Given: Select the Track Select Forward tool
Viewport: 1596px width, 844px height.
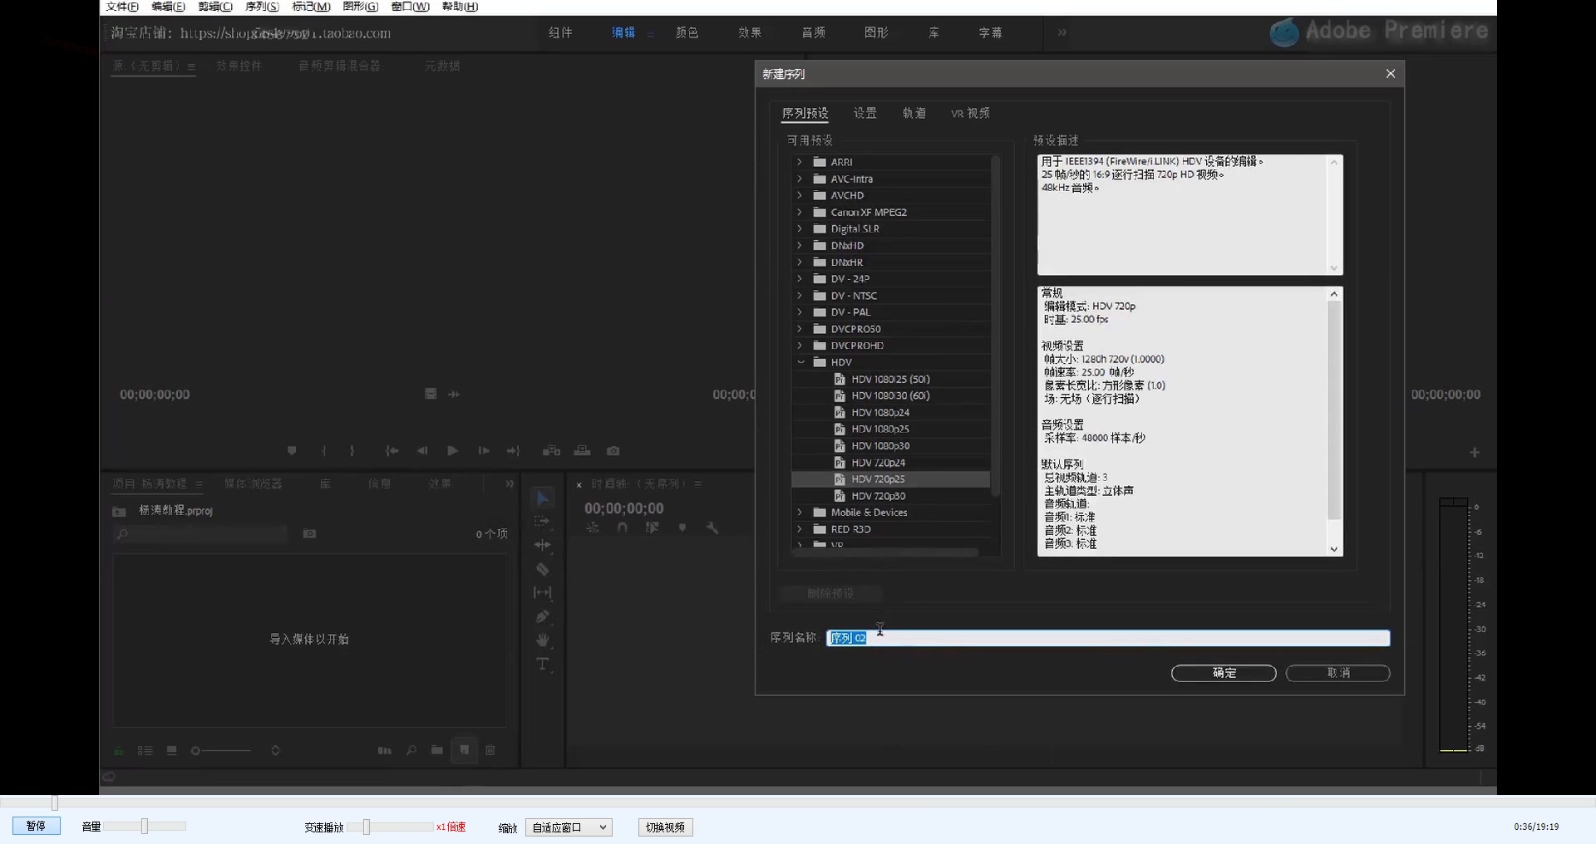Looking at the screenshot, I should [543, 521].
